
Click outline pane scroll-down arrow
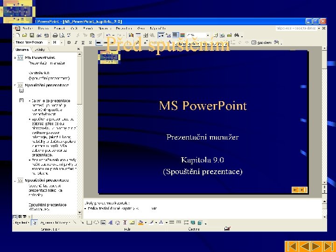click(79, 212)
